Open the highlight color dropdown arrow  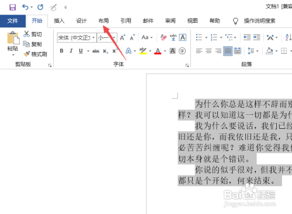pyautogui.click(x=150, y=51)
